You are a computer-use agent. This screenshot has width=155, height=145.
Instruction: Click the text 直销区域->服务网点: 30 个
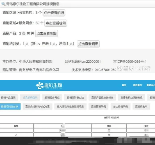(x=23, y=23)
